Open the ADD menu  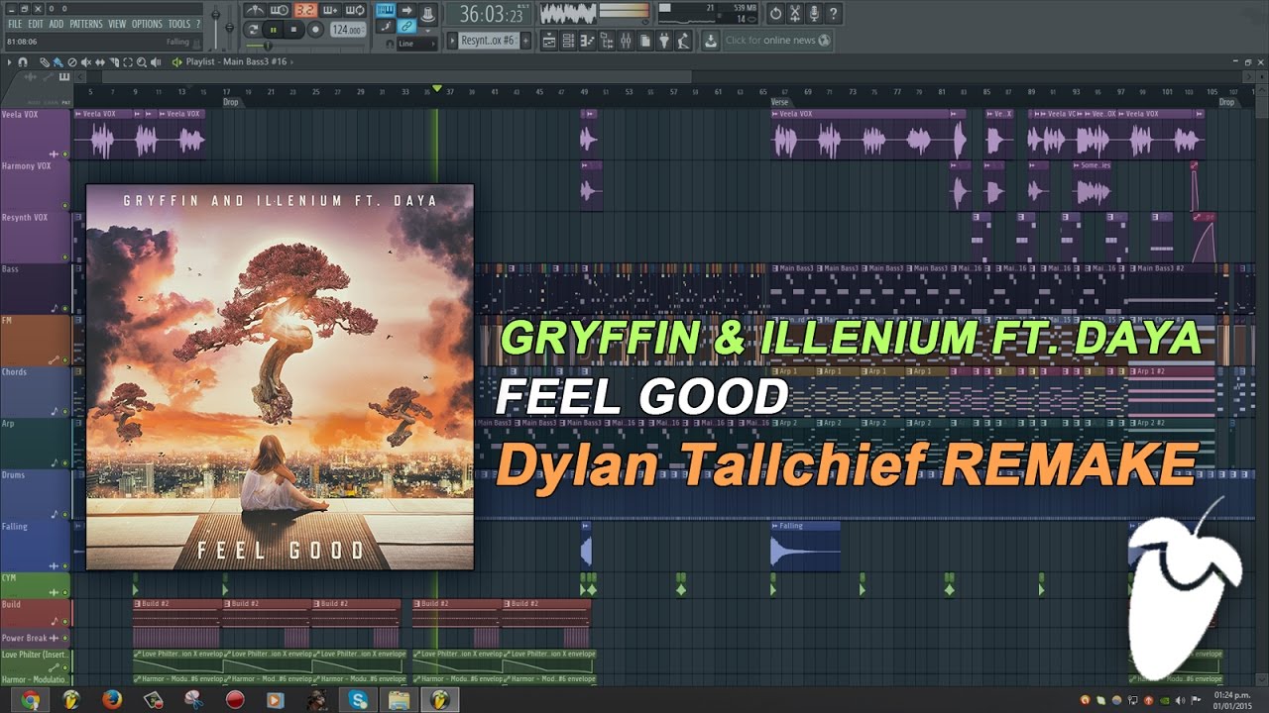tap(56, 24)
